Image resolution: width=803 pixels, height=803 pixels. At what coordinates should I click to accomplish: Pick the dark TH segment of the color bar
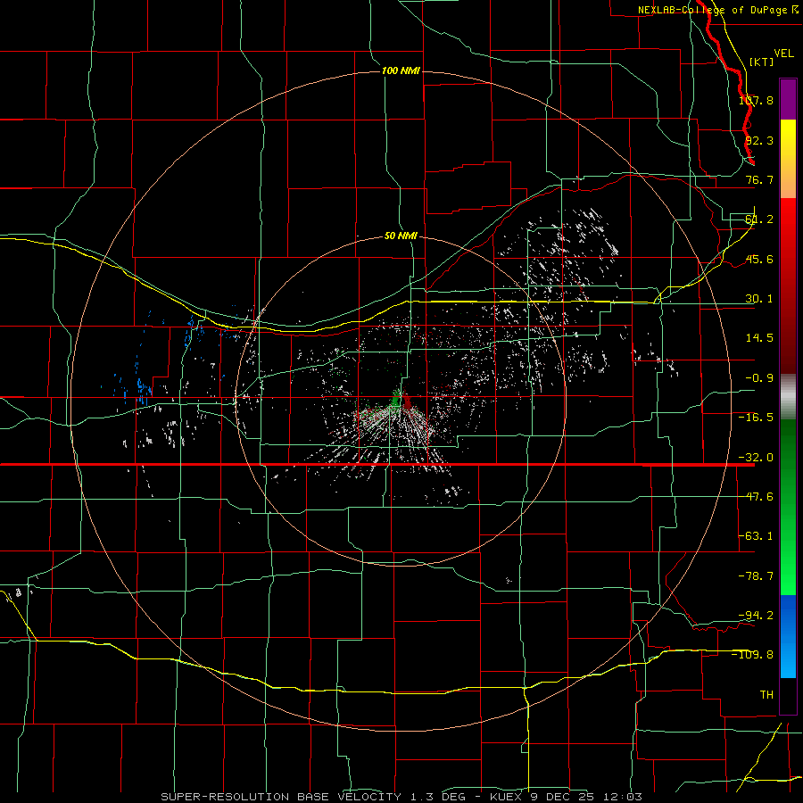click(788, 695)
